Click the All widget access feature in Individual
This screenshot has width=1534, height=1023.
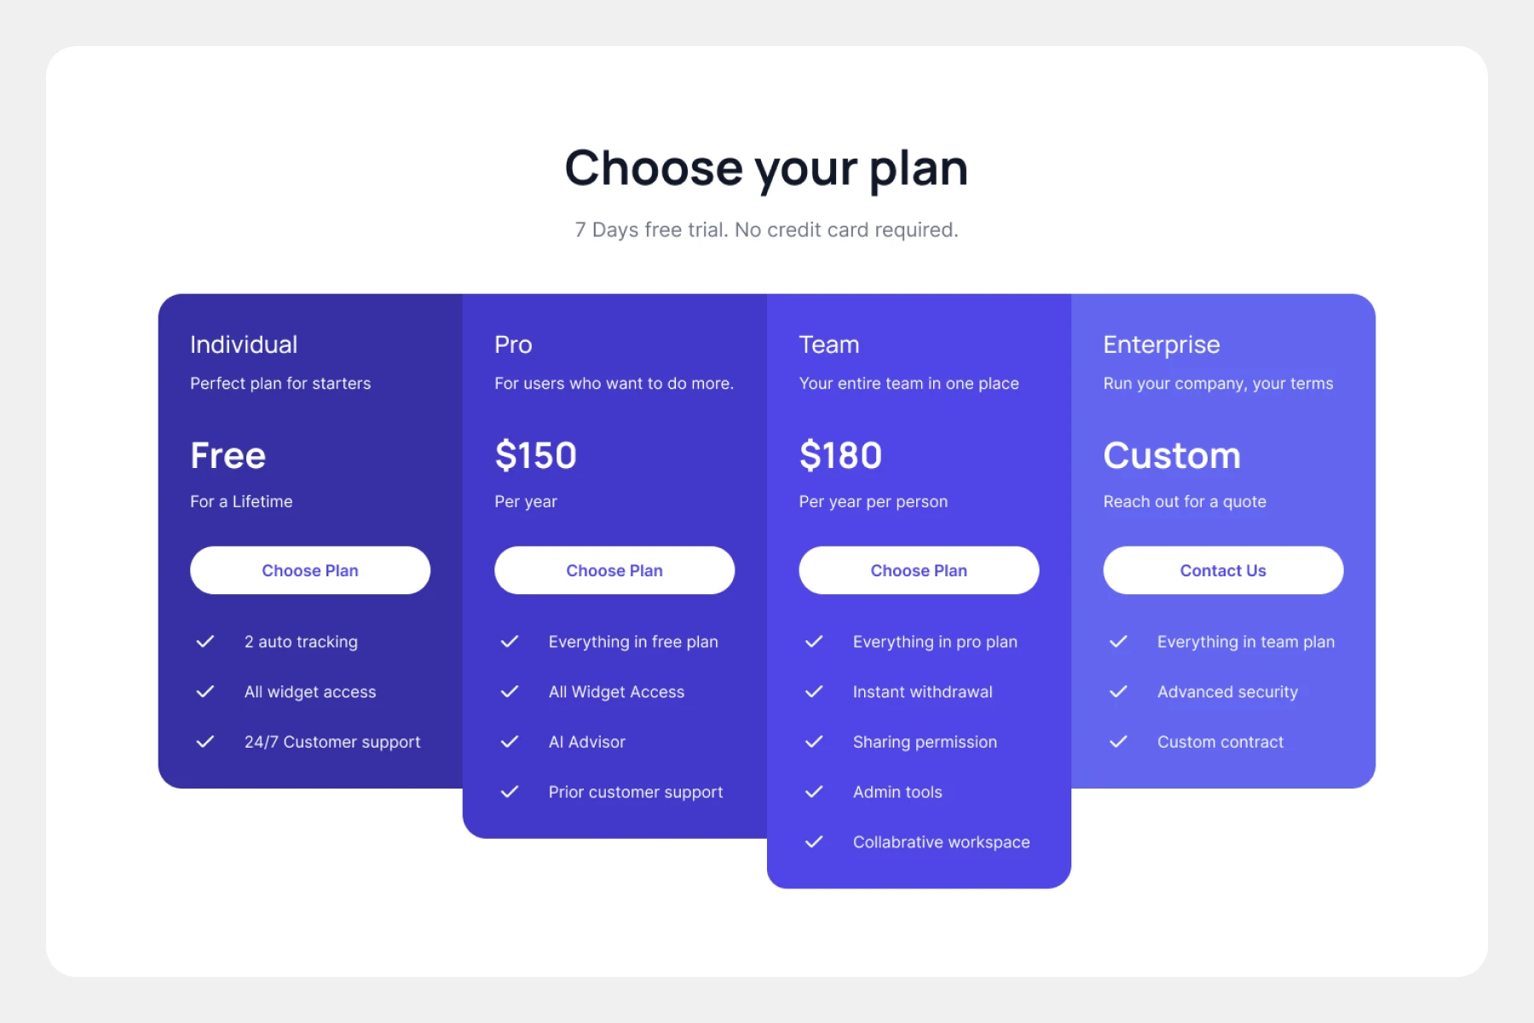310,691
